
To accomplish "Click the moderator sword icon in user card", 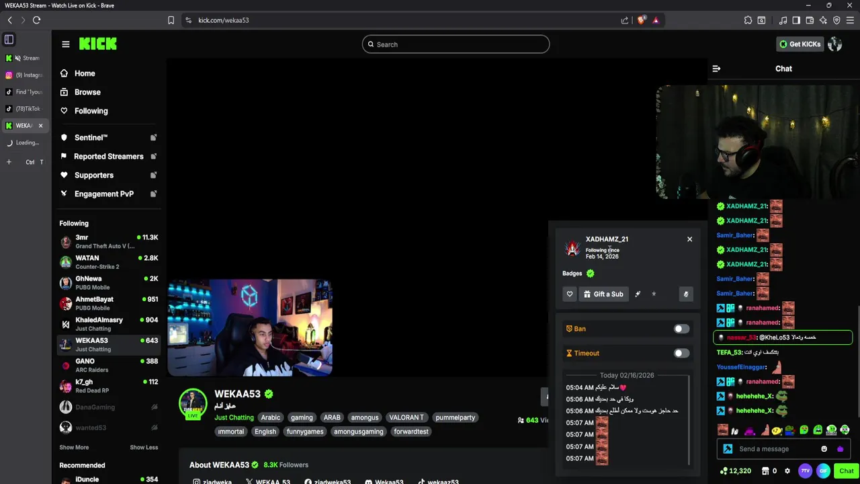I will pyautogui.click(x=638, y=294).
